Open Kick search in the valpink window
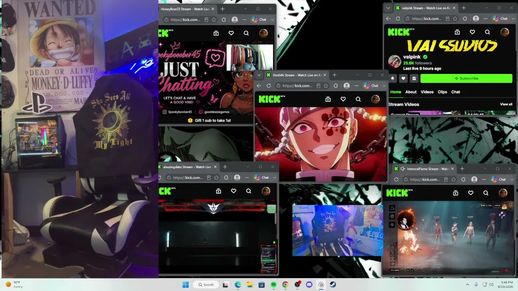The width and height of the screenshot is (518, 291). tap(487, 32)
